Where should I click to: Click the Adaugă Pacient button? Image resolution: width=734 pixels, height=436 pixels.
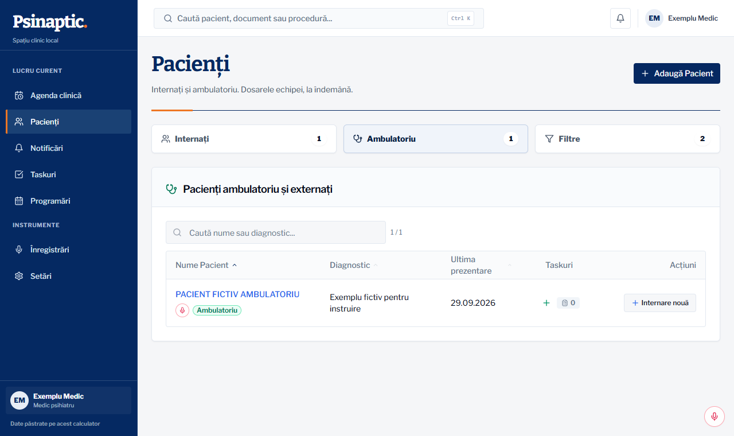point(677,73)
